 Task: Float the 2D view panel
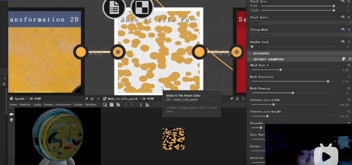click(237, 99)
